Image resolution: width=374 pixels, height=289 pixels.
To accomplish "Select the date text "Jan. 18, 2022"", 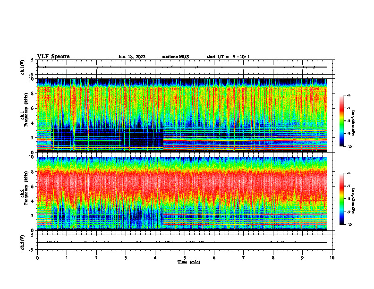I will pyautogui.click(x=132, y=57).
